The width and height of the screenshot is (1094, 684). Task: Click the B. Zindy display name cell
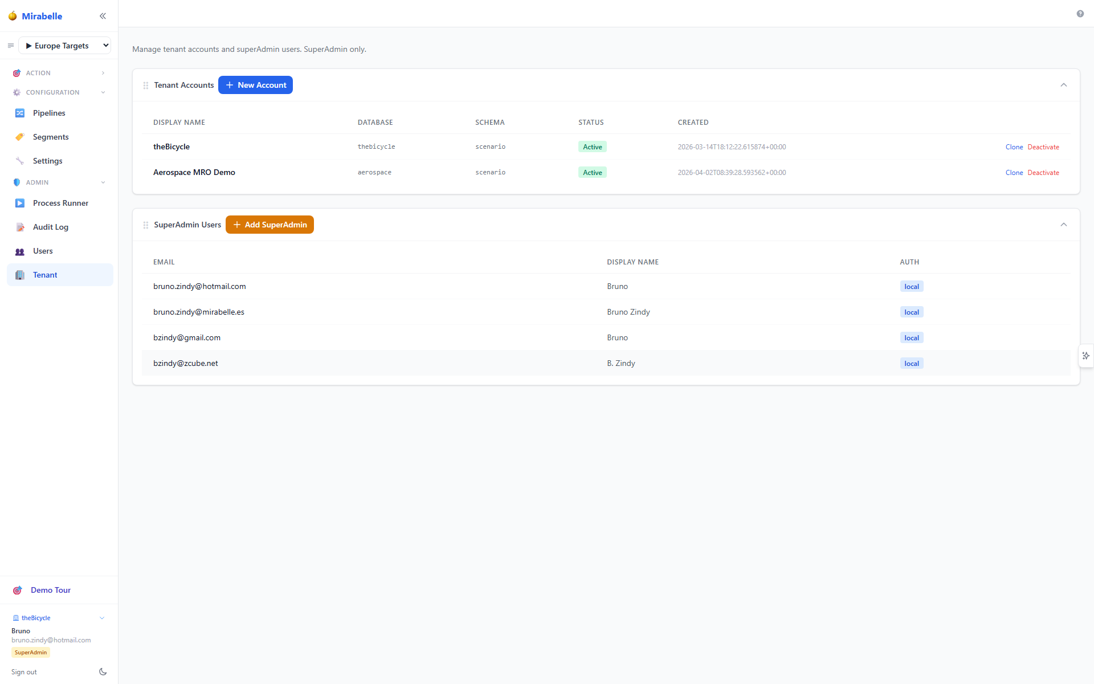621,363
